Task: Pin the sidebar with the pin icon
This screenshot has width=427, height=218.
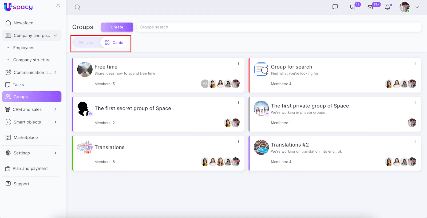Action: pos(58,6)
